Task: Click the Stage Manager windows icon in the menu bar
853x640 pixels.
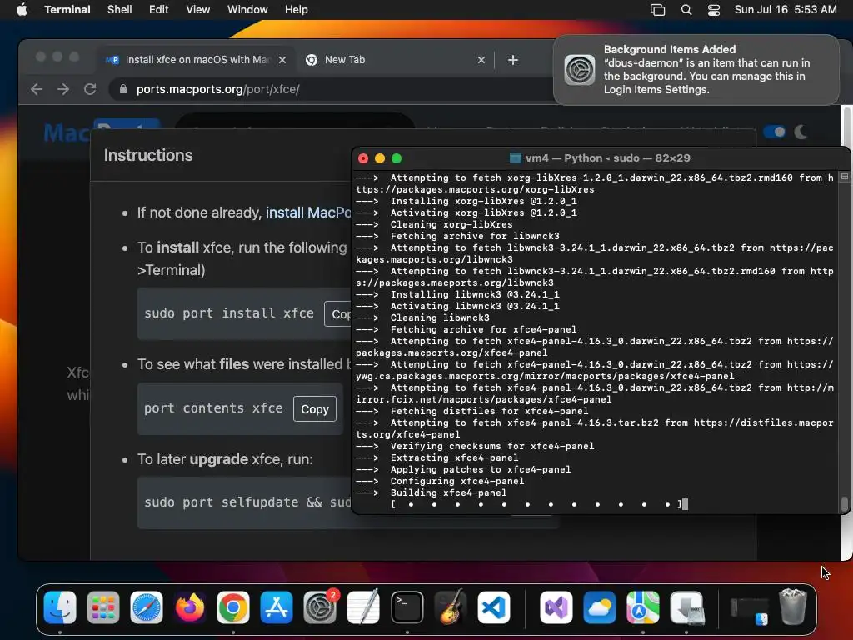Action: pos(658,9)
